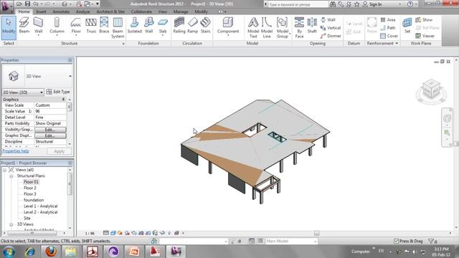Choose the Shaft opening tool
Viewport: 459px width, 258px height.
click(312, 26)
